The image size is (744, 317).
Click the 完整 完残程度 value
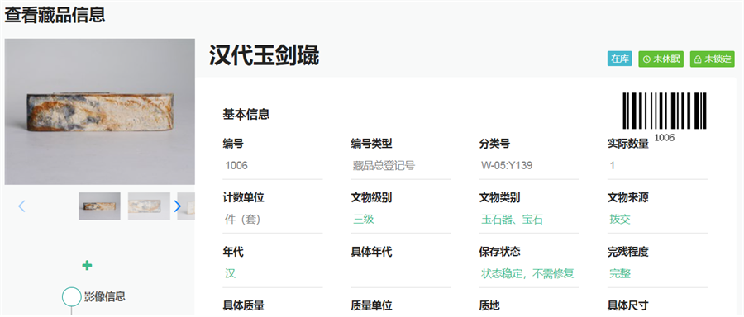[x=620, y=274]
